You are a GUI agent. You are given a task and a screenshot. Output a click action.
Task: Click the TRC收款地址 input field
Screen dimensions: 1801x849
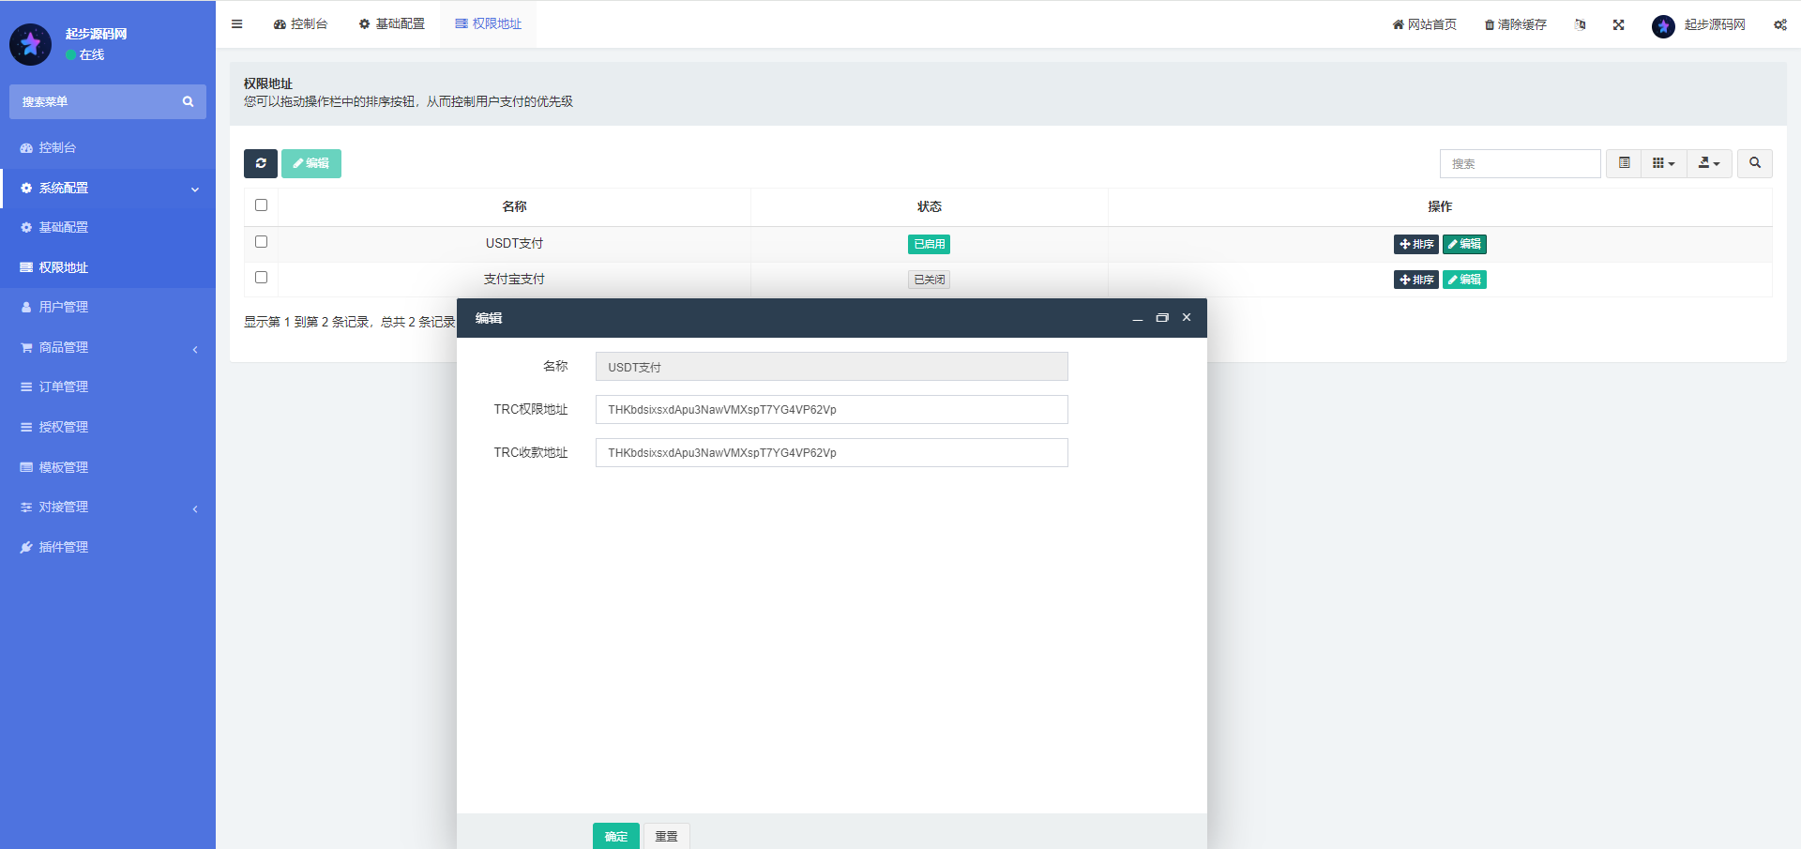(x=831, y=453)
